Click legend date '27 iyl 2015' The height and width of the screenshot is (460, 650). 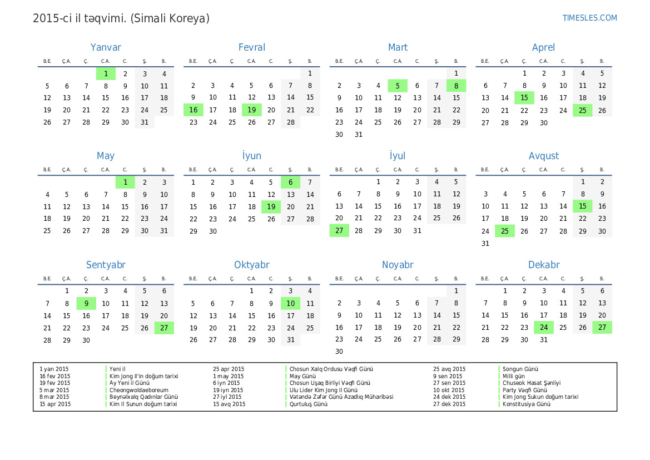coord(227,397)
